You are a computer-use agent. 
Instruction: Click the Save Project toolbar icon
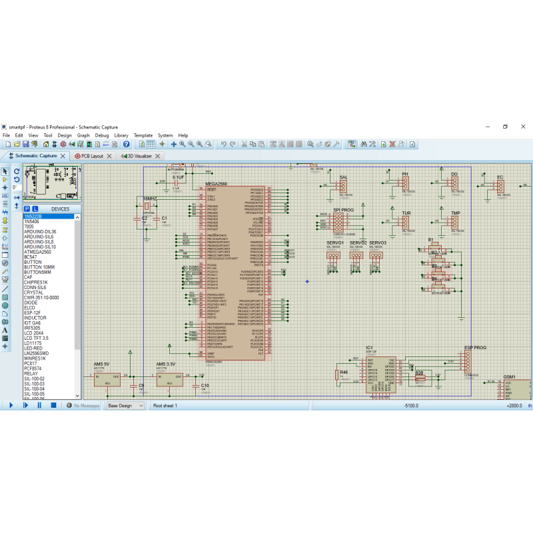pos(25,144)
